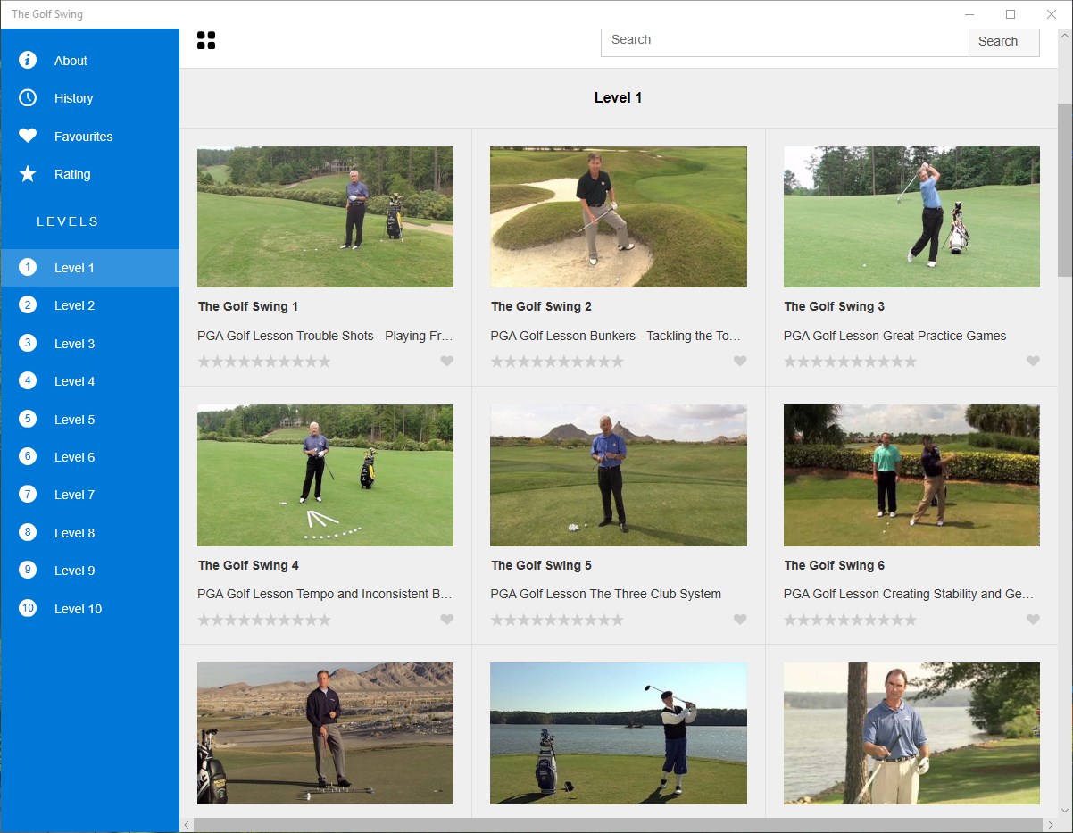The width and height of the screenshot is (1073, 833).
Task: Click the Rating star icon in sidebar
Action: pos(28,173)
